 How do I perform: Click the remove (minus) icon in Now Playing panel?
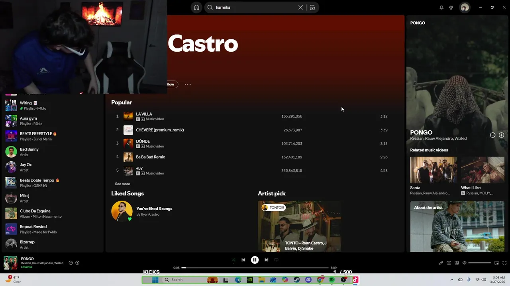pos(492,135)
